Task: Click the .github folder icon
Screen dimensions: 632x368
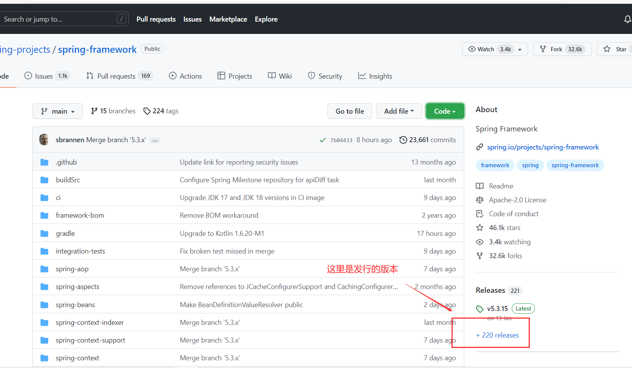Action: (44, 162)
